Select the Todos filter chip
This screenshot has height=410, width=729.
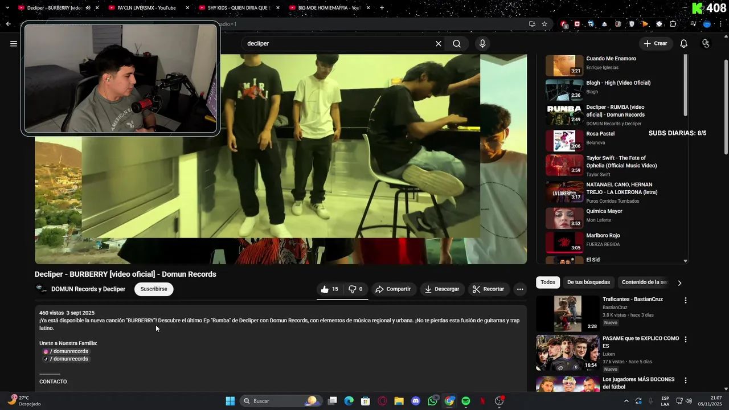pyautogui.click(x=548, y=282)
